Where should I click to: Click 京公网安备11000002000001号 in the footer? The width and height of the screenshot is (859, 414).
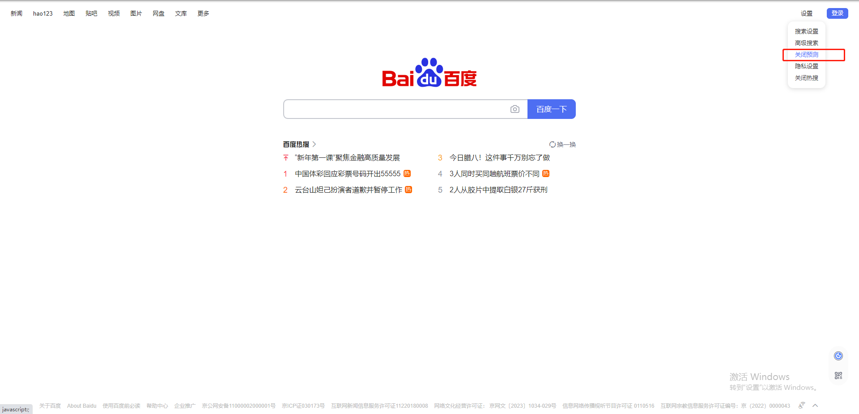pos(239,406)
